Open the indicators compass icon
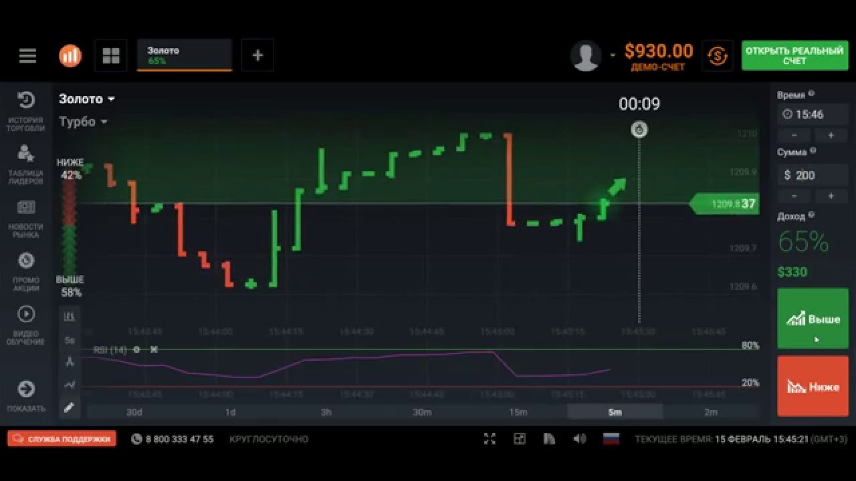The image size is (856, 481). click(x=70, y=362)
